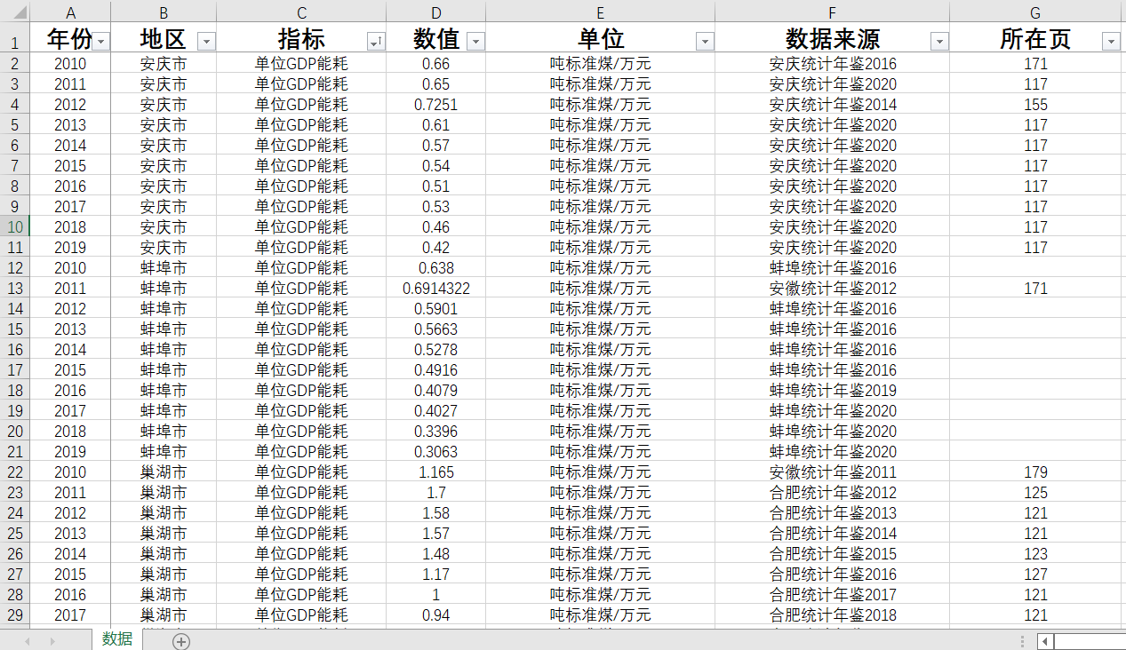Open the 地区 column filter dropdown
The image size is (1126, 650).
tap(206, 42)
